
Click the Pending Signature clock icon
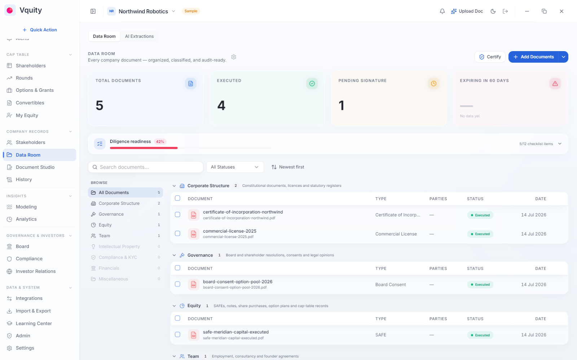433,84
